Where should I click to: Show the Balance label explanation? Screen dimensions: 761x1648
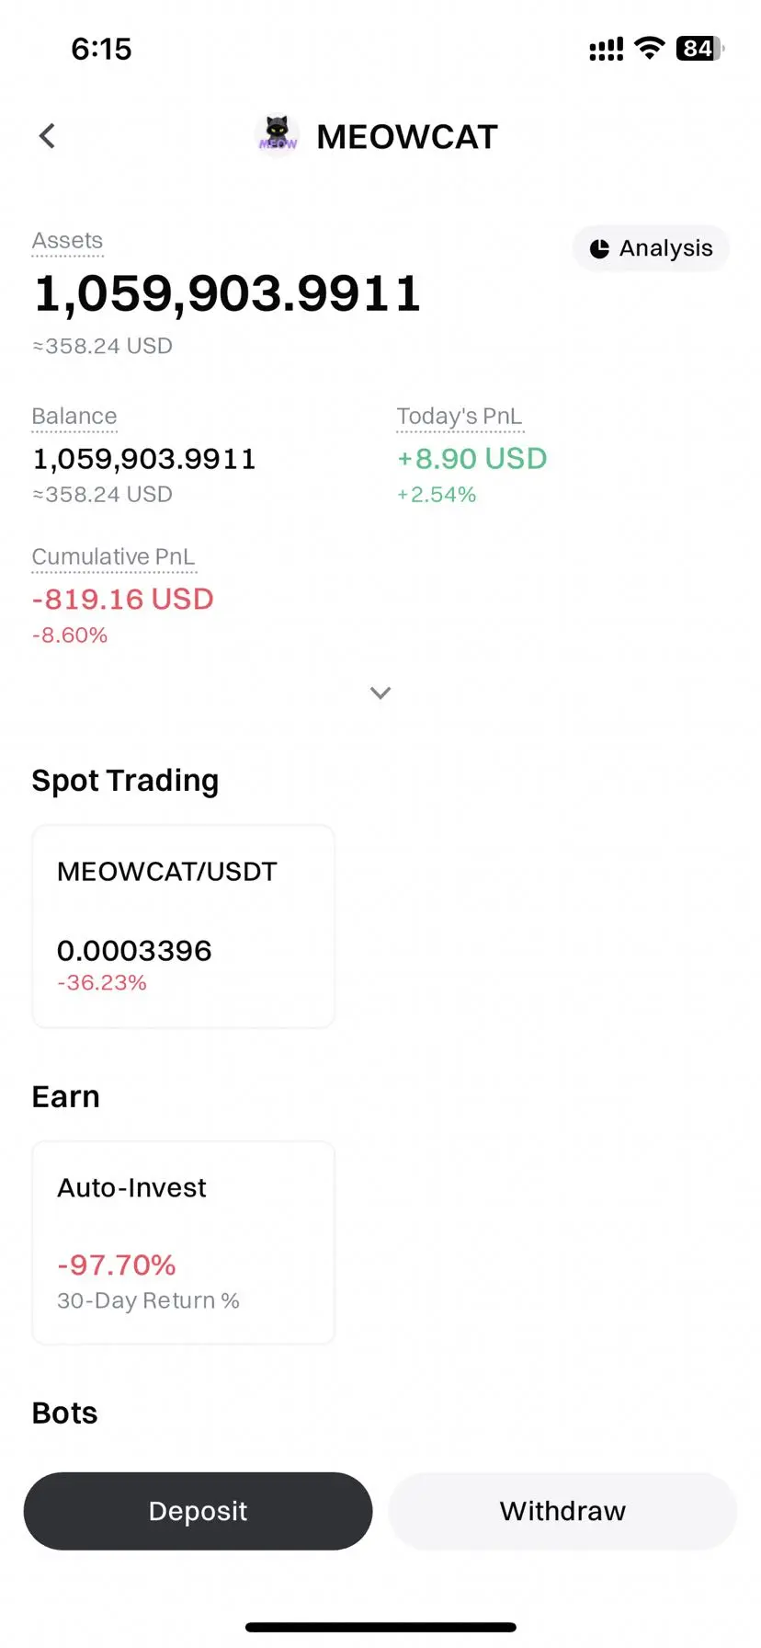click(x=74, y=417)
